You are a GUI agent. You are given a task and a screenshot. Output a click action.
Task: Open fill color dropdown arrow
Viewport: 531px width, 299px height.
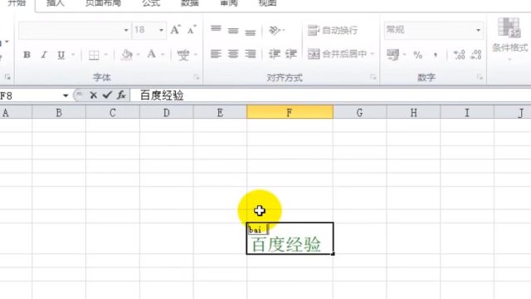click(138, 55)
